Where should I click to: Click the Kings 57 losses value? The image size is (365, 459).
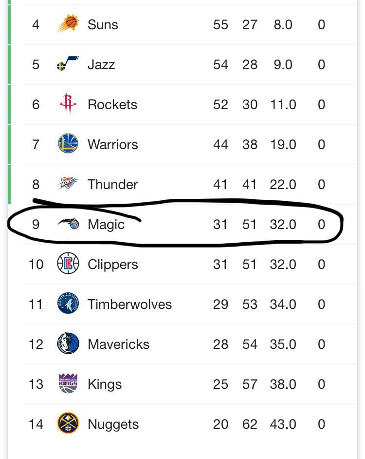pyautogui.click(x=250, y=384)
